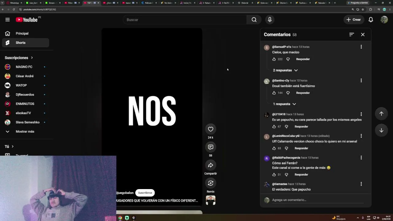Viewport: 393px width, 221px height.
Task: Like the comment by @RabbiPachecogarcia
Action: [274, 175]
